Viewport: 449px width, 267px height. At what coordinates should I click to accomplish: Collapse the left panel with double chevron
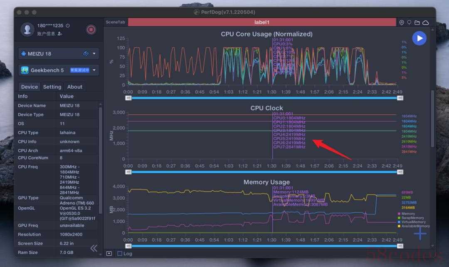(94, 248)
